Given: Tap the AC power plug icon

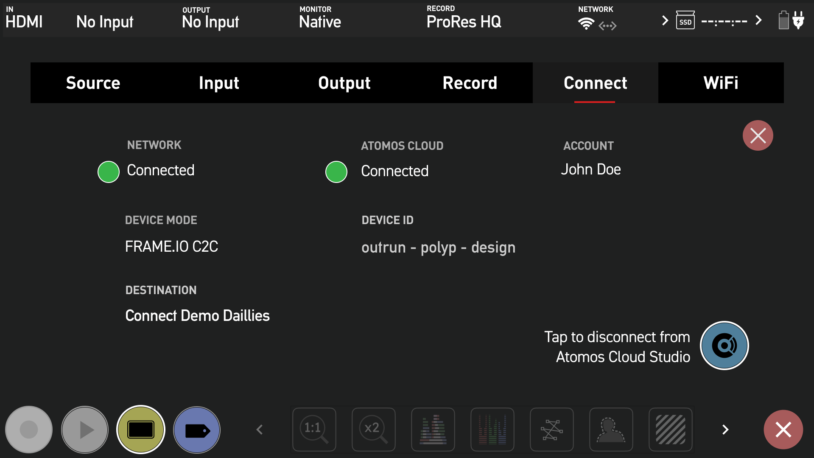Looking at the screenshot, I should 798,20.
